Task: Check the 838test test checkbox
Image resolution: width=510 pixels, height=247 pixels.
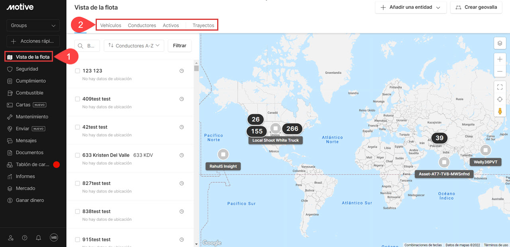Action: pos(78,212)
